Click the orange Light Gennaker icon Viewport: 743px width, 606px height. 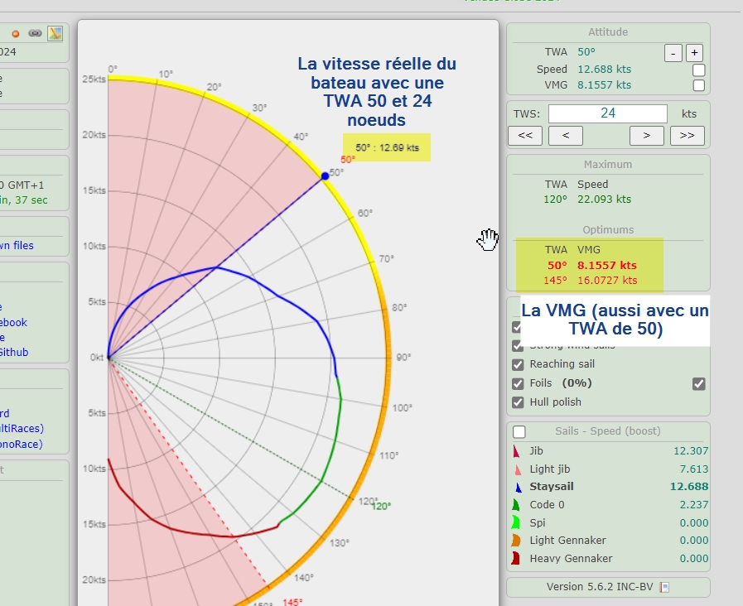pos(516,541)
